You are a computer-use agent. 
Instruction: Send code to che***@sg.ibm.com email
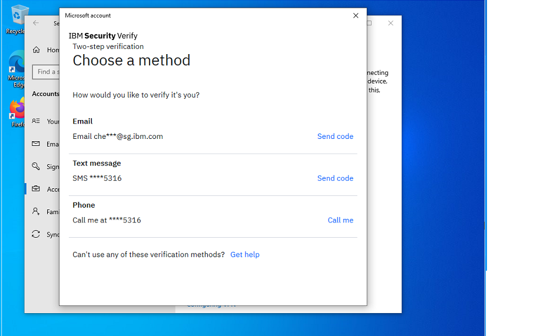tap(335, 137)
